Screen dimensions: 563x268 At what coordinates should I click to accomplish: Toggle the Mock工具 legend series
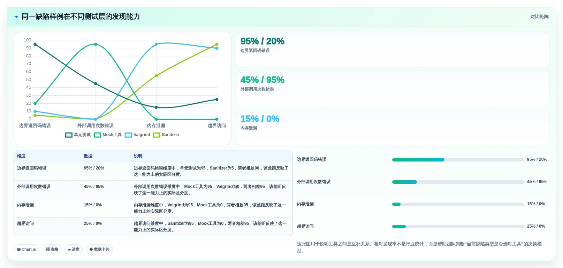point(107,135)
